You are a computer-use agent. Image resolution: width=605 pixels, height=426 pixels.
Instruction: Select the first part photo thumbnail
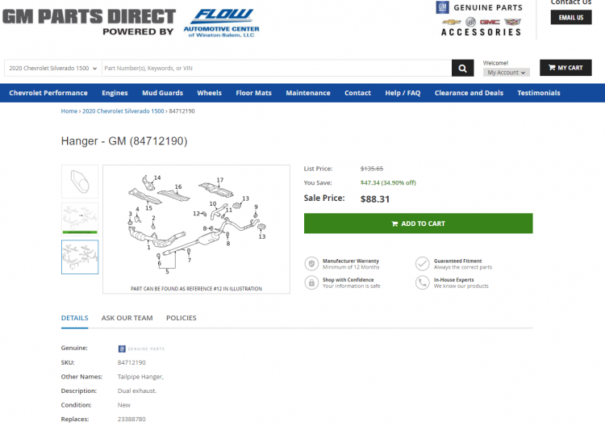coord(80,182)
